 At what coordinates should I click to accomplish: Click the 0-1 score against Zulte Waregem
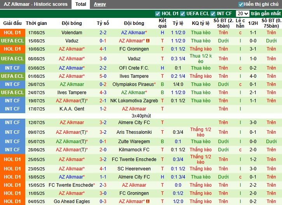(x=103, y=142)
